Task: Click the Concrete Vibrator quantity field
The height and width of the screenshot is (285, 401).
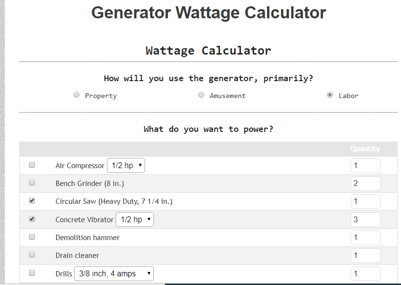Action: coord(366,220)
